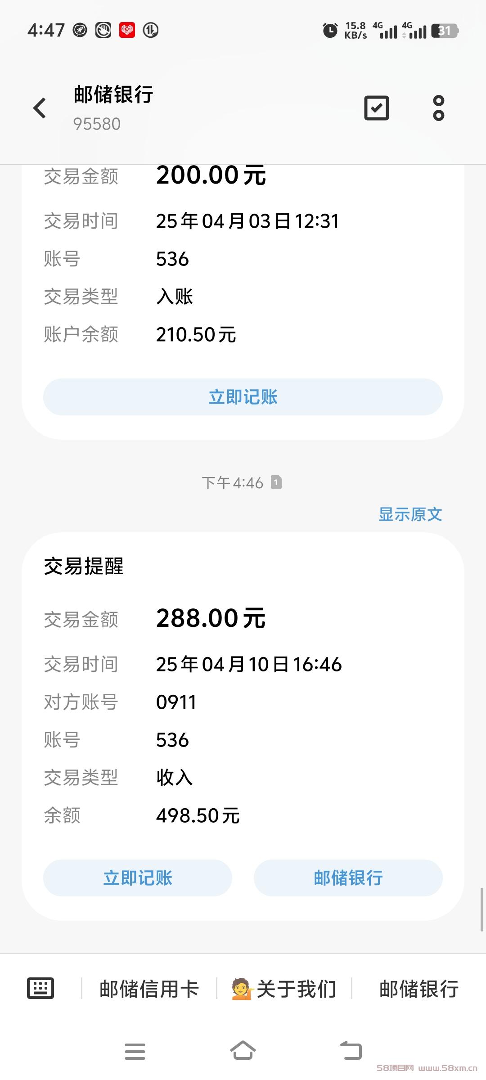Open the 关于我们 menu
Viewport: 486px width, 1080px height.
point(284,989)
